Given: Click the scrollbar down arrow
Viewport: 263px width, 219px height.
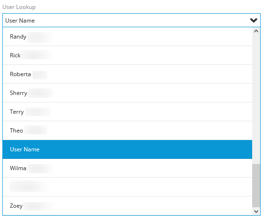Looking at the screenshot, I should point(256,211).
